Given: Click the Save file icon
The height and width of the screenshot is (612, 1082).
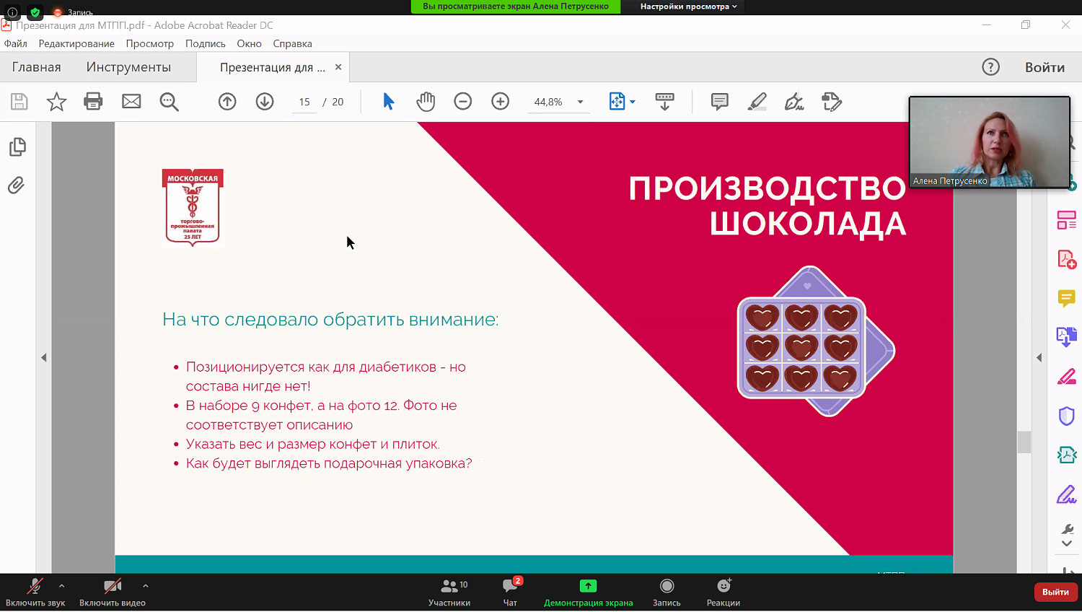Looking at the screenshot, I should click(19, 102).
